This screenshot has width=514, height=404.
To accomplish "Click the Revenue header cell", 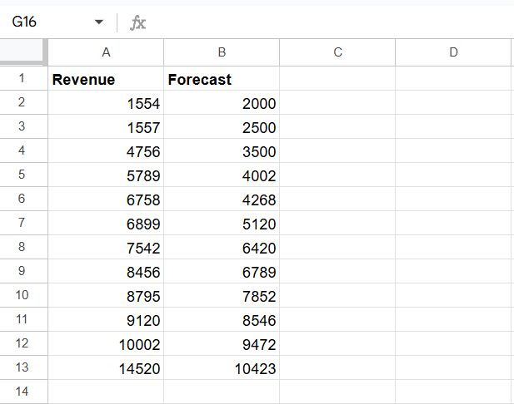I will (x=106, y=78).
